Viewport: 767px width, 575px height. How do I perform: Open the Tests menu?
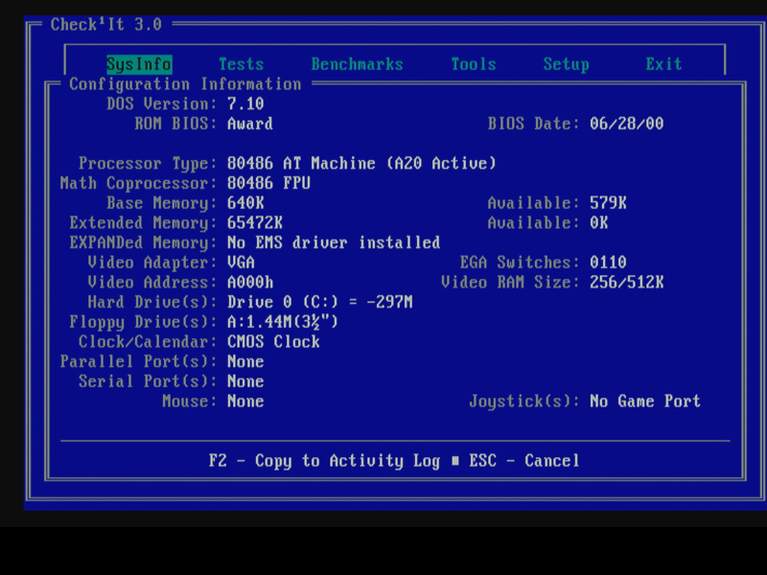(x=242, y=64)
